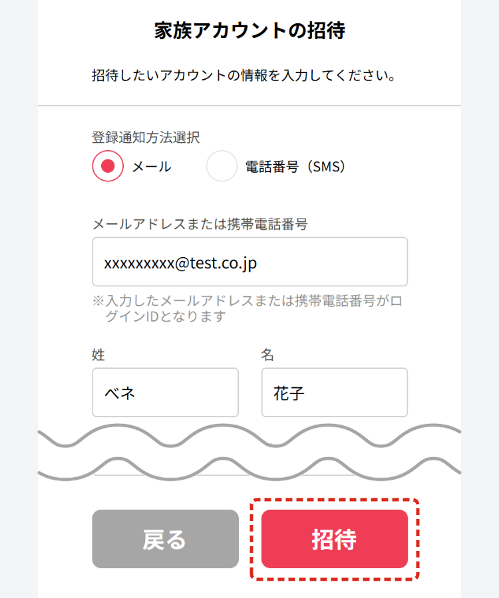Click the 電話番号（SMS） option label text
This screenshot has height=598, width=499.
pos(296,167)
